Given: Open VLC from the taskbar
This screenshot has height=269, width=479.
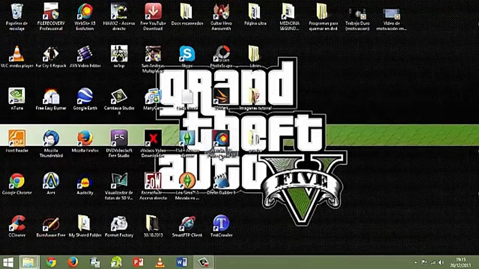Looking at the screenshot, I should 160,262.
